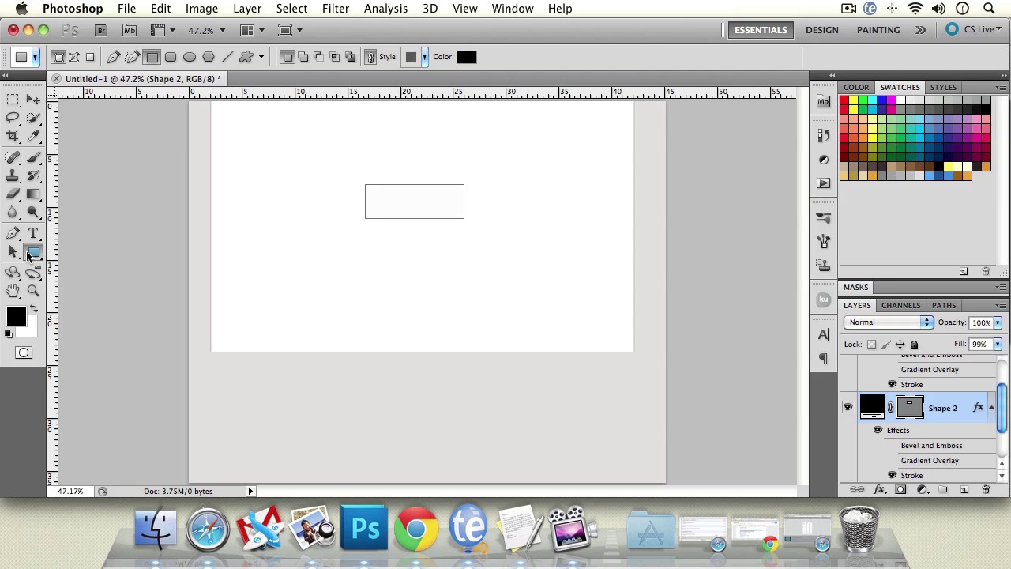Choose the Line shape option
Screen dimensions: 1011x569
point(227,57)
